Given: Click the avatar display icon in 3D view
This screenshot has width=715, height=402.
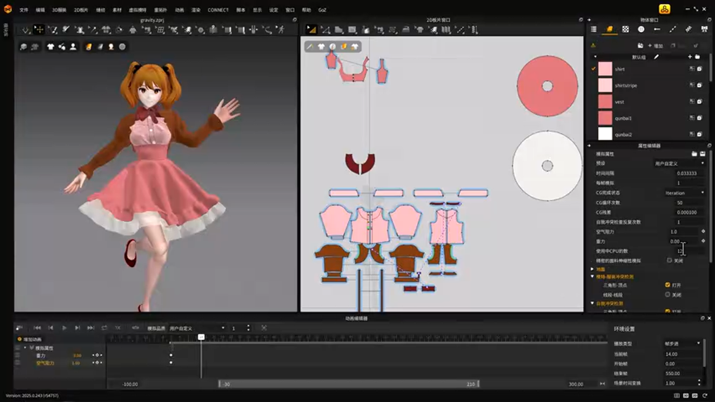Looking at the screenshot, I should click(x=73, y=47).
